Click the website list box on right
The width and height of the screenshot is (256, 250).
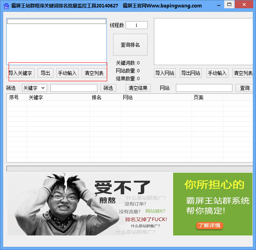coord(203,42)
